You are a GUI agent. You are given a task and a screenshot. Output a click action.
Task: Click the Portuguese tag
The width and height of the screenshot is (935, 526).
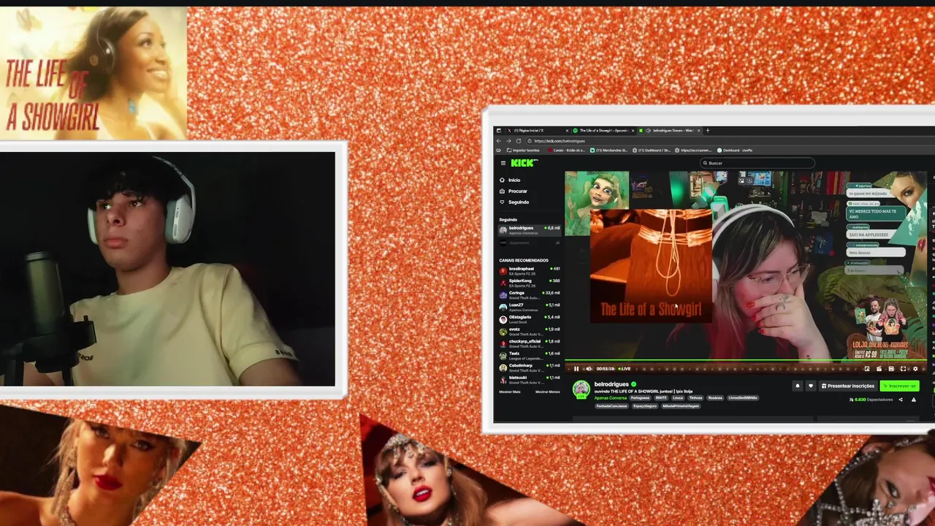click(640, 398)
